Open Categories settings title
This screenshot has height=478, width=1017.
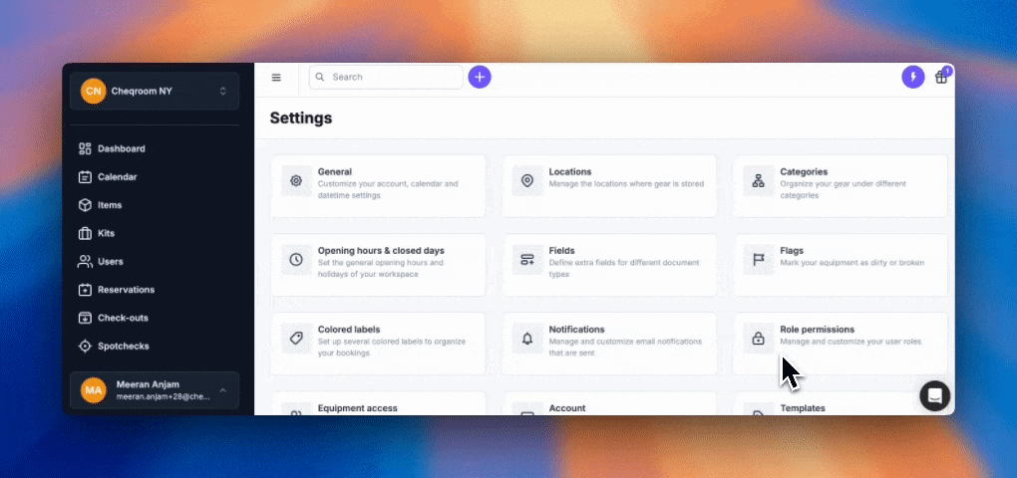pyautogui.click(x=804, y=171)
